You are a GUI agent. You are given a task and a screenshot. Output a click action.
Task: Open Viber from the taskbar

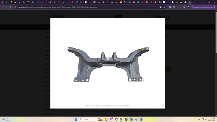(111, 119)
